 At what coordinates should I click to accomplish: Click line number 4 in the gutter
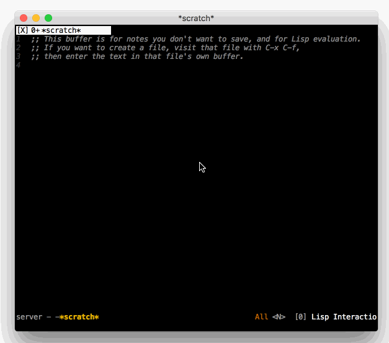18,65
